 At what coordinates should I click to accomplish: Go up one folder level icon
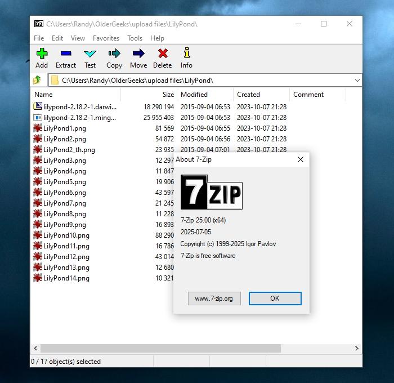point(37,80)
